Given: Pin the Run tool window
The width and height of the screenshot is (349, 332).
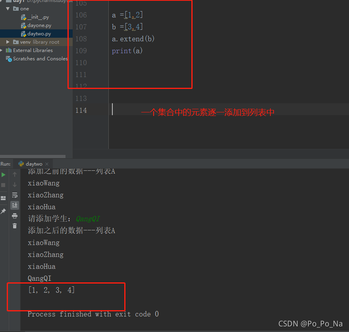Looking at the screenshot, I should tap(3, 210).
